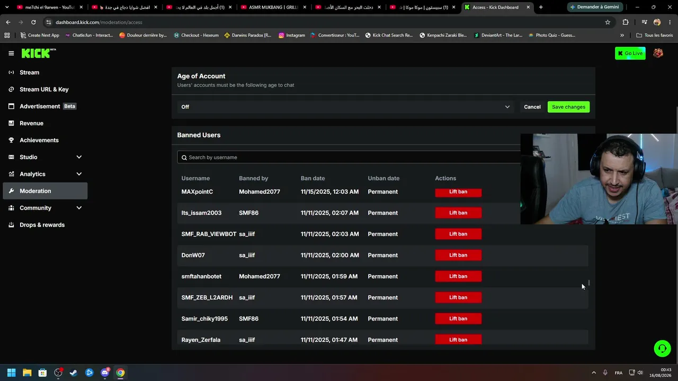
Task: Close the Access - Kick Dashboard tab
Action: pos(528,7)
